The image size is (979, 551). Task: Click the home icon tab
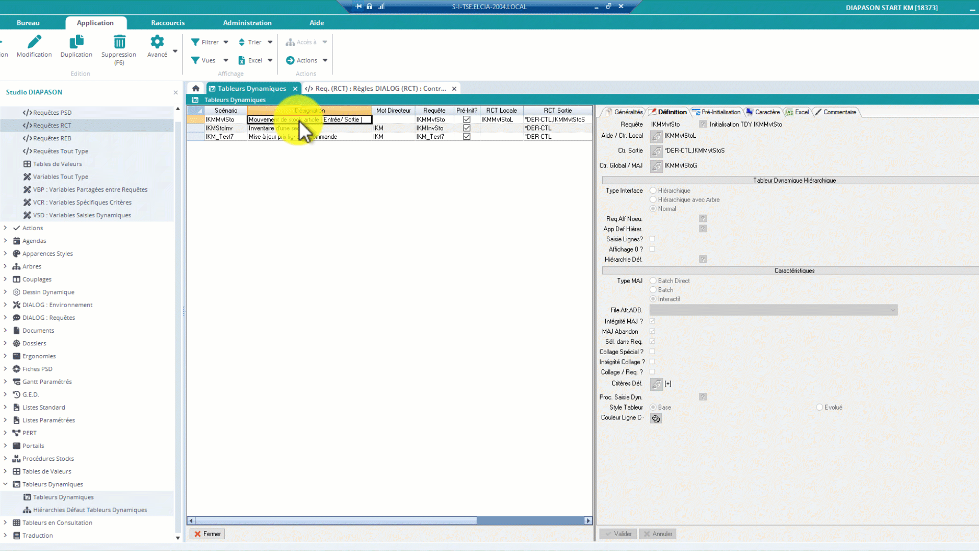[x=196, y=88]
